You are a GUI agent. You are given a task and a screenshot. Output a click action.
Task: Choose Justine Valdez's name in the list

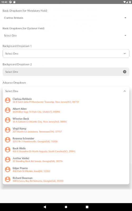[21, 158]
